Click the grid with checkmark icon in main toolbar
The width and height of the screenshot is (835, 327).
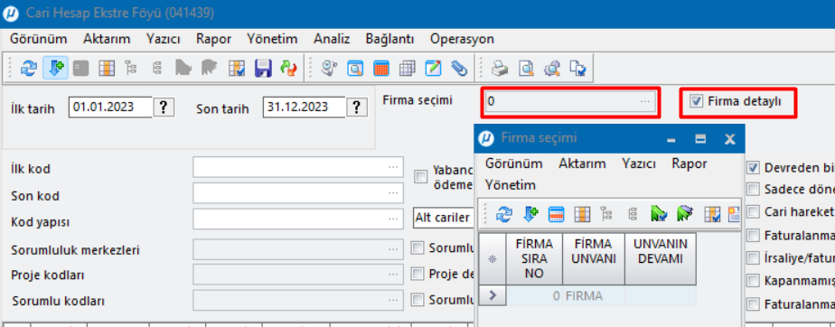pyautogui.click(x=237, y=68)
